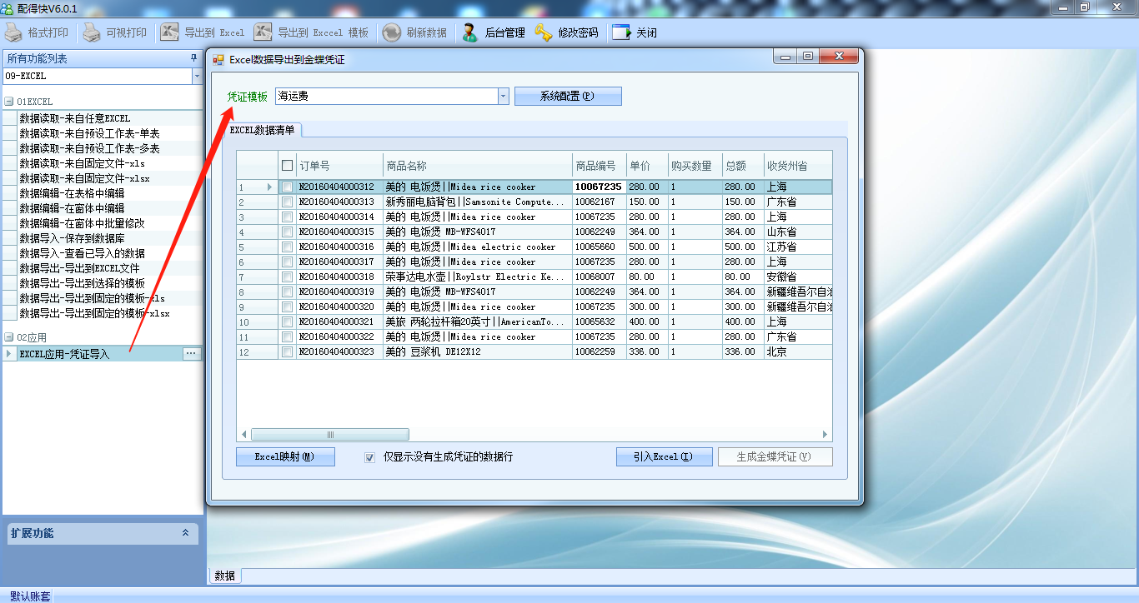
Task: Open the 凭证模板 dropdown showing 海运费
Action: tap(503, 97)
